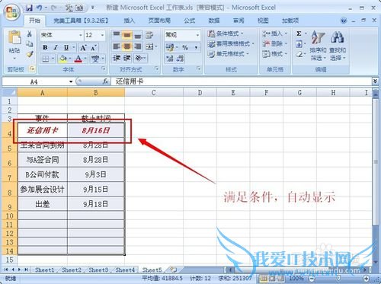Image resolution: width=381 pixels, height=284 pixels.
Task: Open the number format dropdown
Action: coord(197,35)
